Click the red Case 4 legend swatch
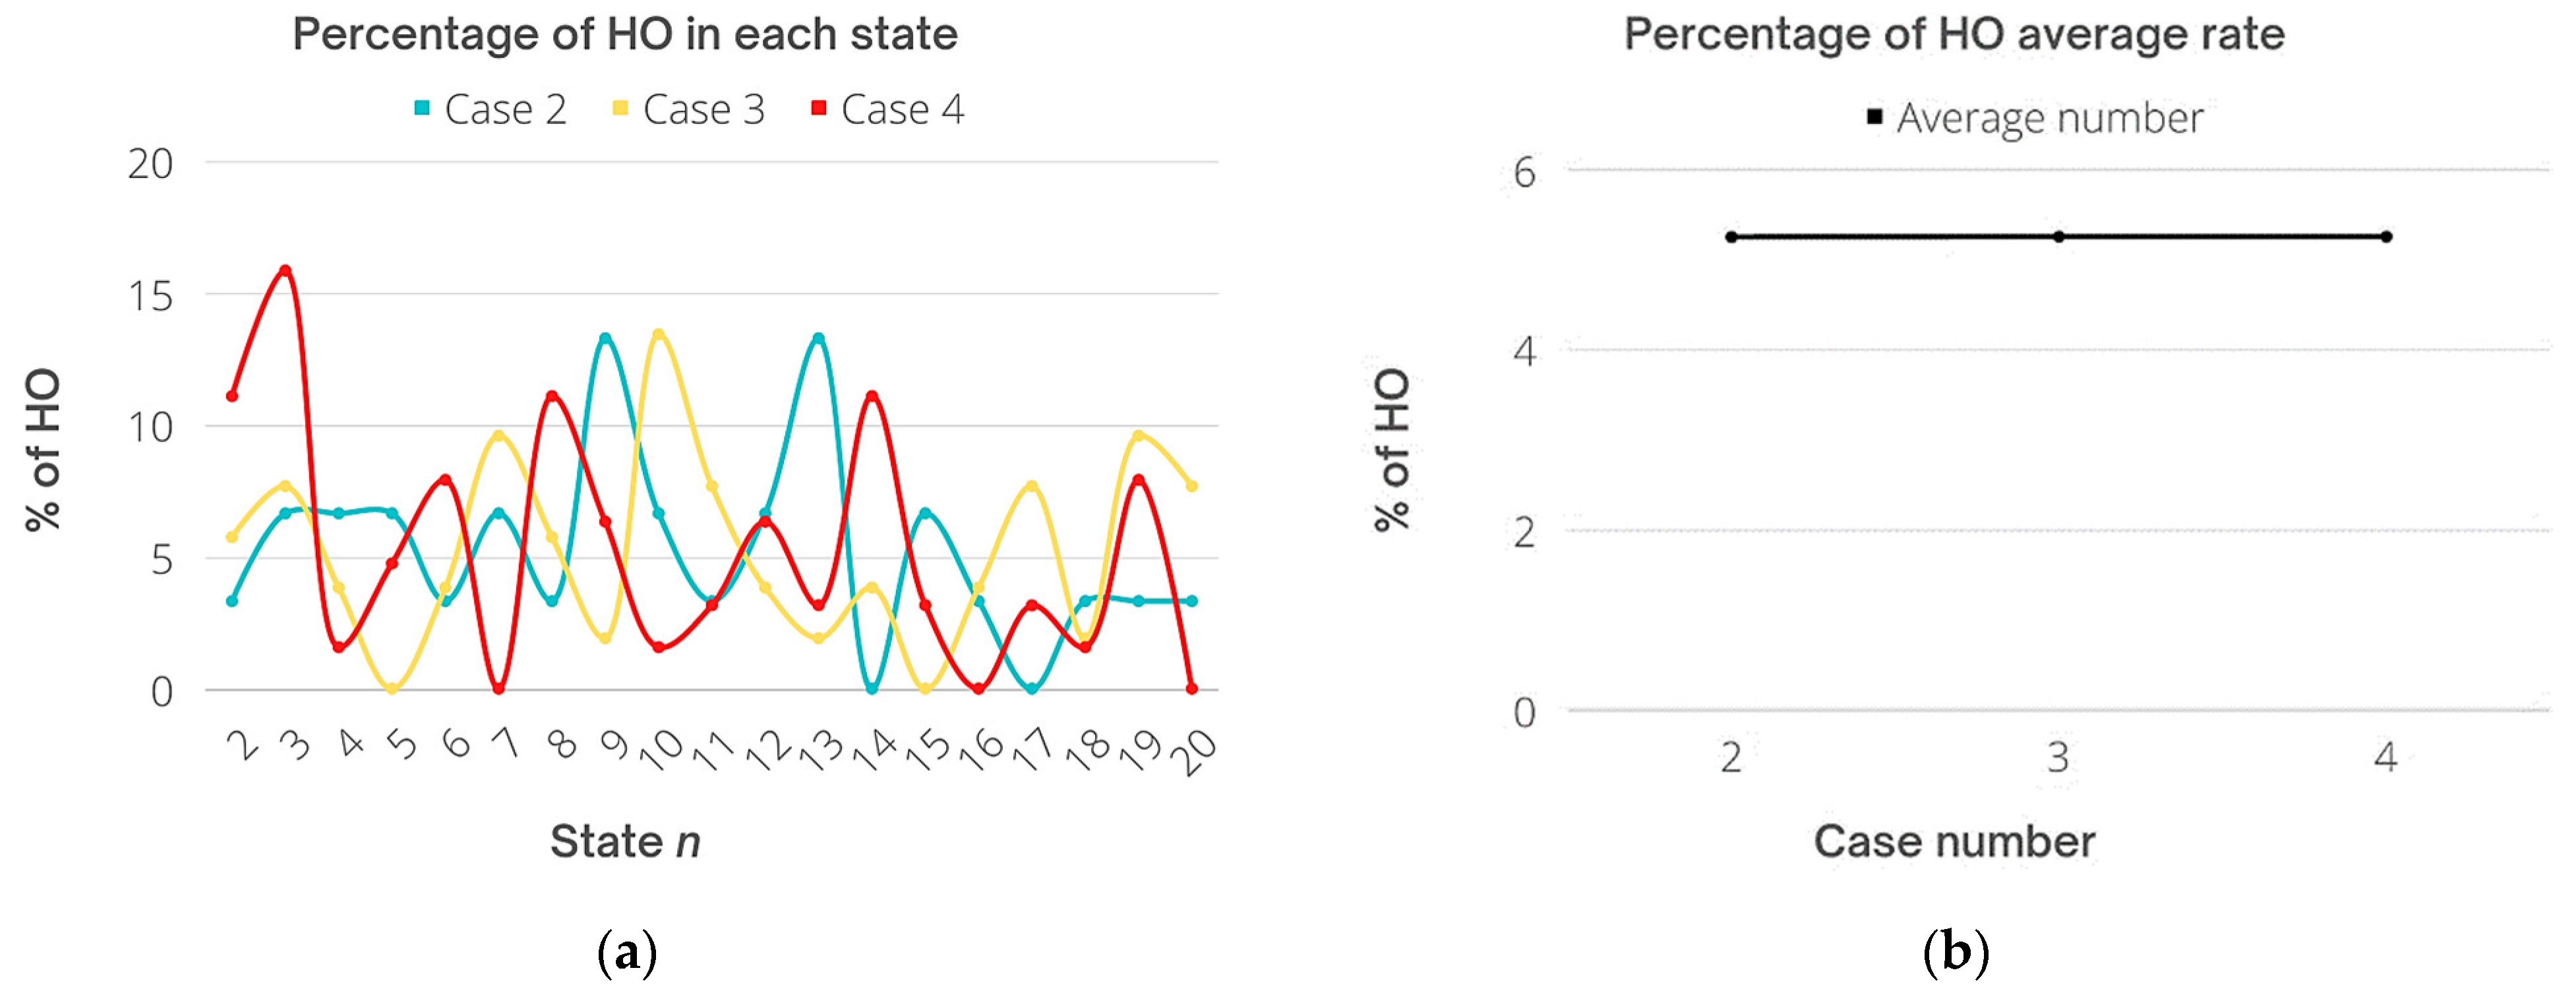Viewport: 2576px width, 991px height. (819, 108)
